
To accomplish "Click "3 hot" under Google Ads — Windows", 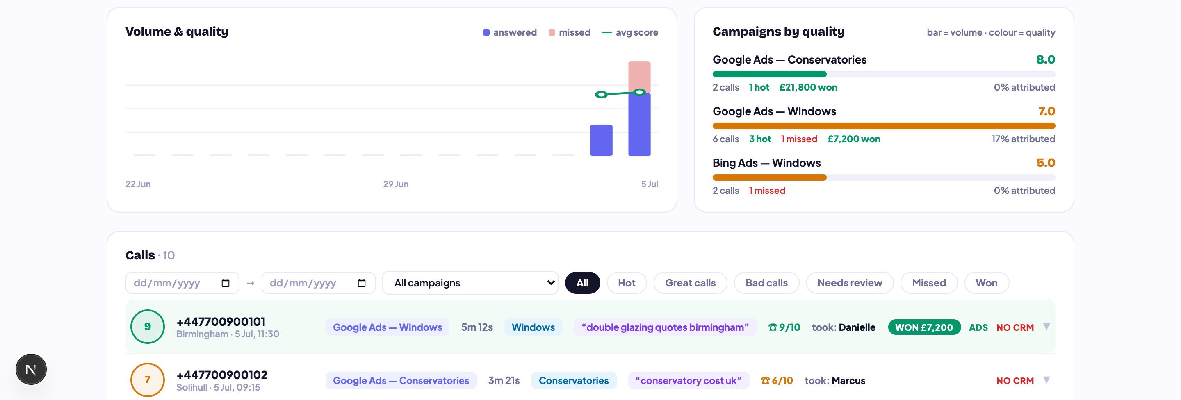I will pos(760,139).
